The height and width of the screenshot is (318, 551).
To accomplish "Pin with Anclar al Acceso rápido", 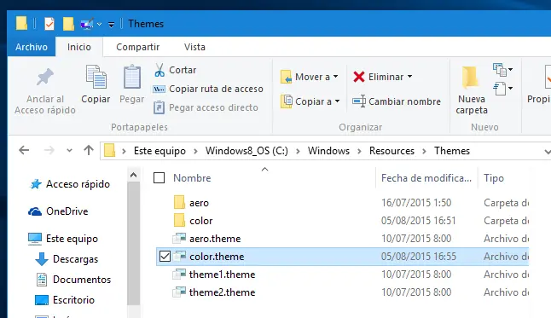I will click(45, 91).
